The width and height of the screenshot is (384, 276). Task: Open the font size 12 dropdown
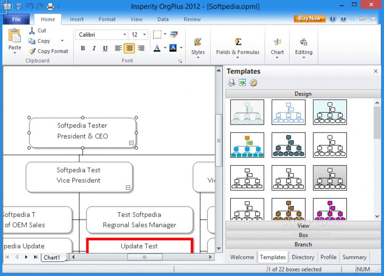click(x=145, y=35)
